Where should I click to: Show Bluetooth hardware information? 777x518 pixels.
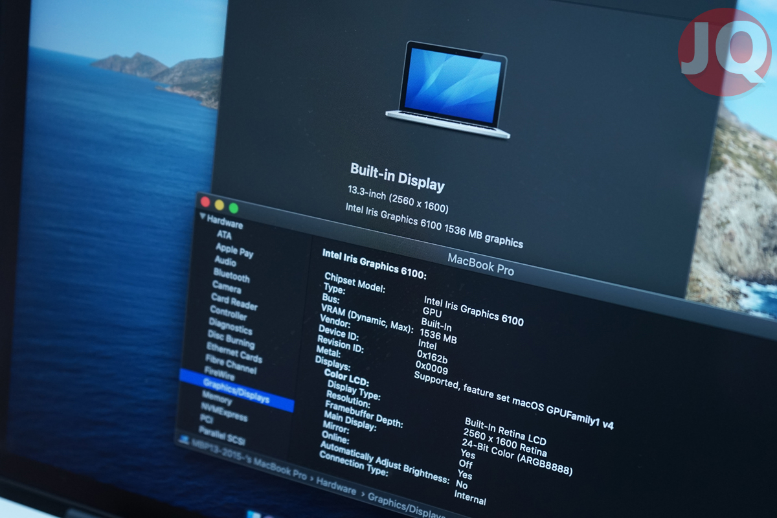pyautogui.click(x=231, y=275)
